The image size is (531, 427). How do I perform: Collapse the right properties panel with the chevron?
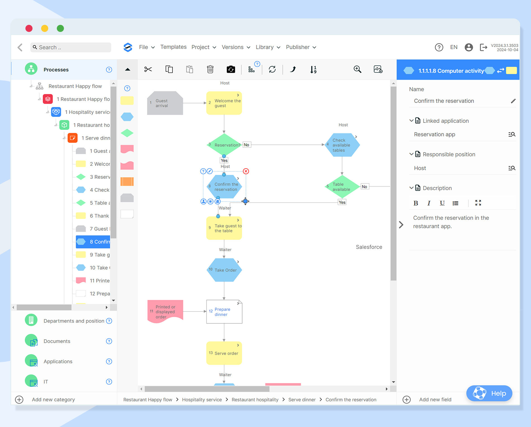coord(401,225)
